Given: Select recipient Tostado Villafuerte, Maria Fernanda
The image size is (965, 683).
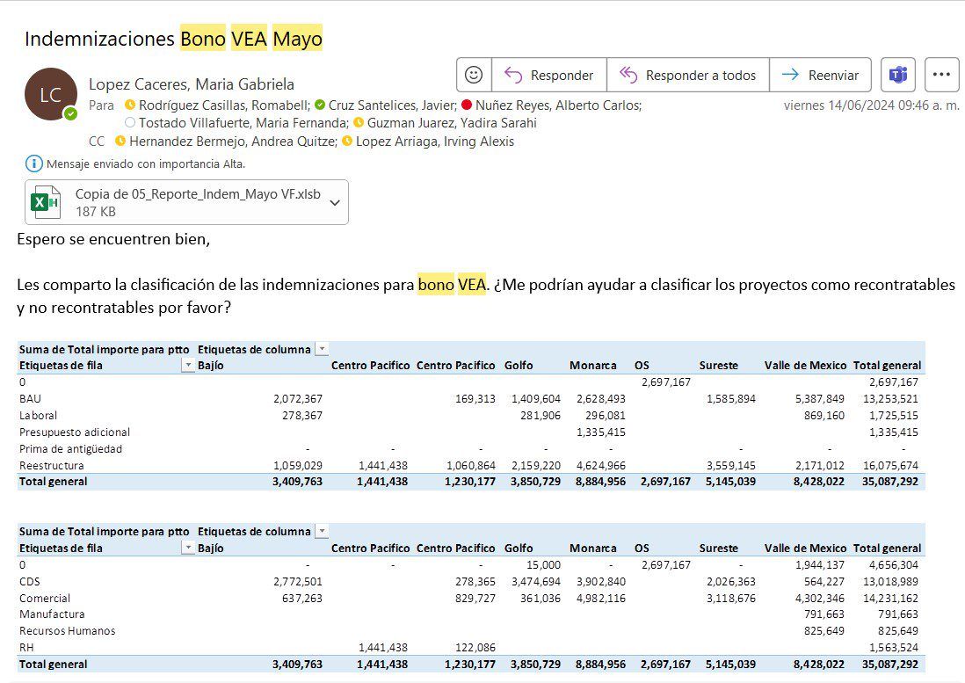Looking at the screenshot, I should pyautogui.click(x=244, y=123).
